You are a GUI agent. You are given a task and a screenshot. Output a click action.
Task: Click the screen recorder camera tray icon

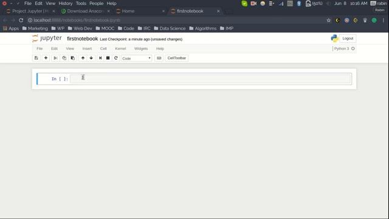pos(253,4)
